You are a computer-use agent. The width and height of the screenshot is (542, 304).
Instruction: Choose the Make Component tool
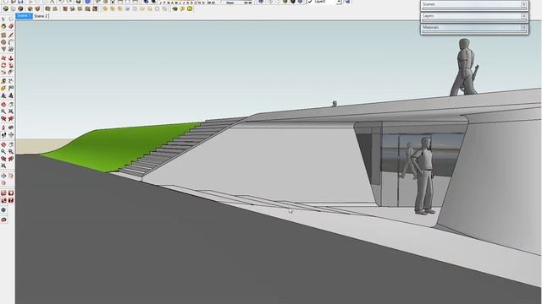[x=11, y=19]
